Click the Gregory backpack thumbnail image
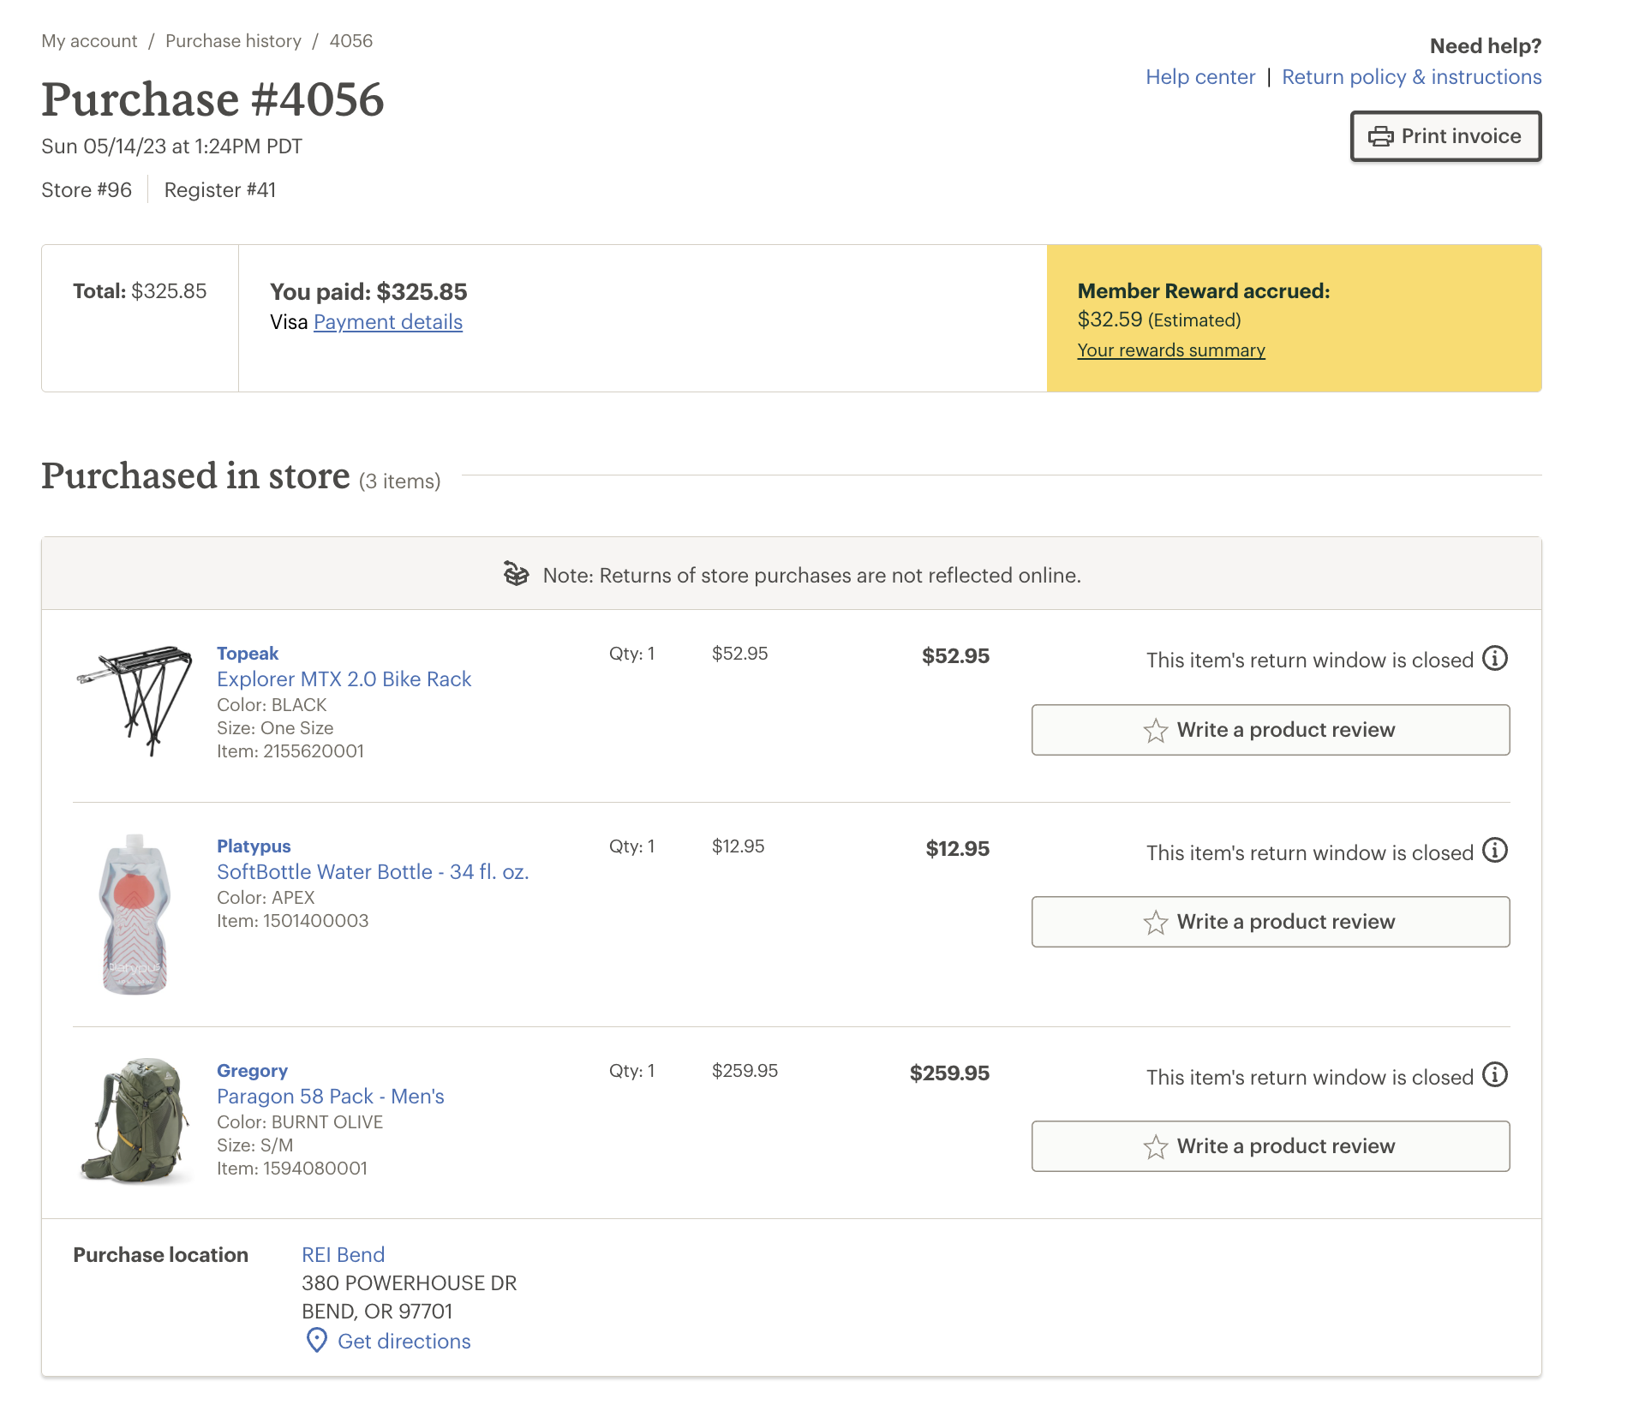Screen dimensions: 1633x1417 coord(135,1121)
